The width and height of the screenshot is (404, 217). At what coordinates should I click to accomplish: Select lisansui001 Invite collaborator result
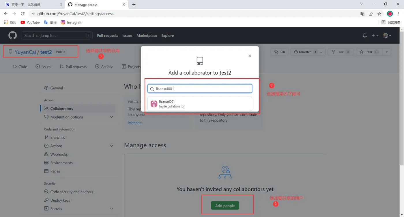[200, 104]
